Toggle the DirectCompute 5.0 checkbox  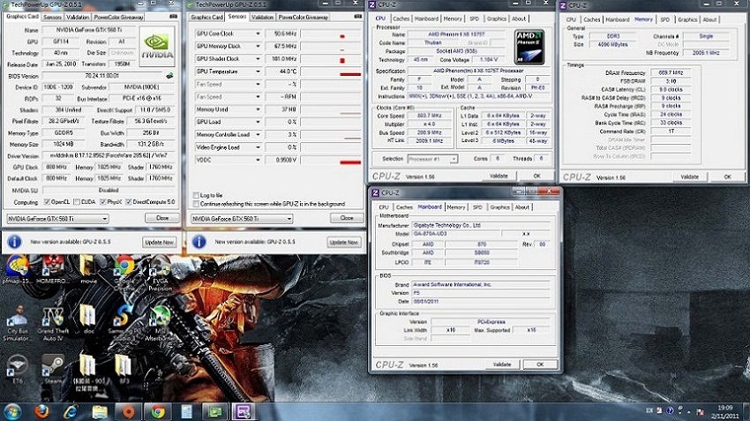point(129,202)
